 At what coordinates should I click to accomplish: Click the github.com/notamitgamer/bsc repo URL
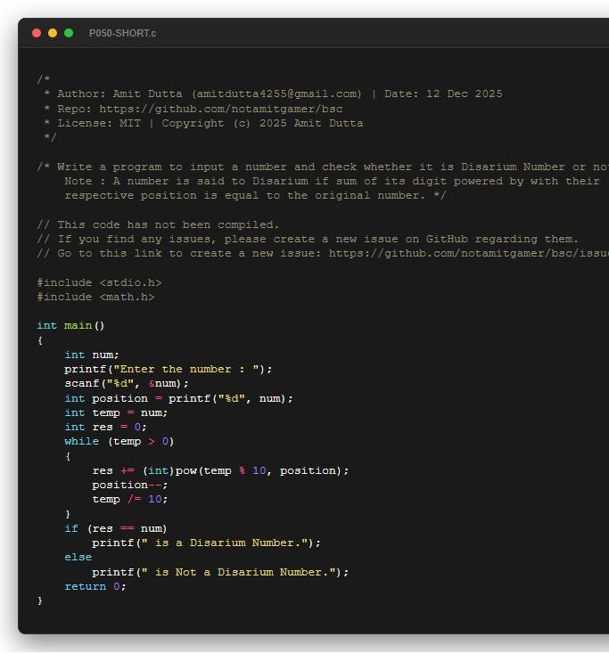221,109
